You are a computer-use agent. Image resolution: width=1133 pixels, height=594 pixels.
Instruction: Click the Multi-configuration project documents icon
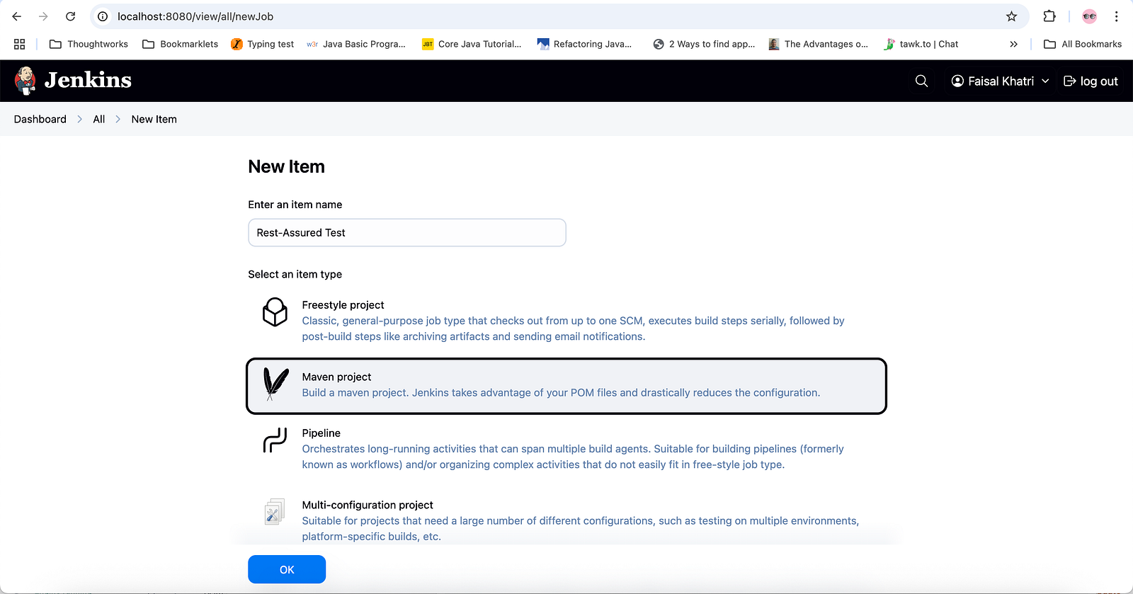(275, 511)
